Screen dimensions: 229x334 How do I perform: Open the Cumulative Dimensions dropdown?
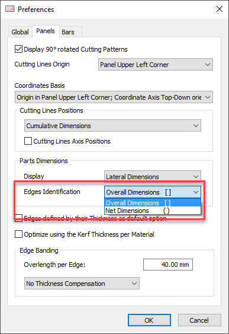point(112,126)
